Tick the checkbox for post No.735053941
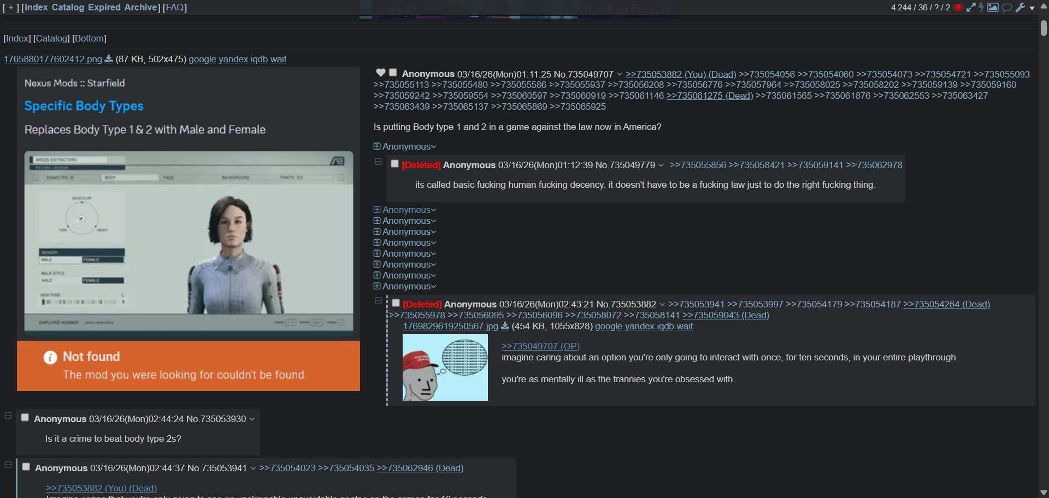Image resolution: width=1049 pixels, height=498 pixels. click(x=26, y=467)
